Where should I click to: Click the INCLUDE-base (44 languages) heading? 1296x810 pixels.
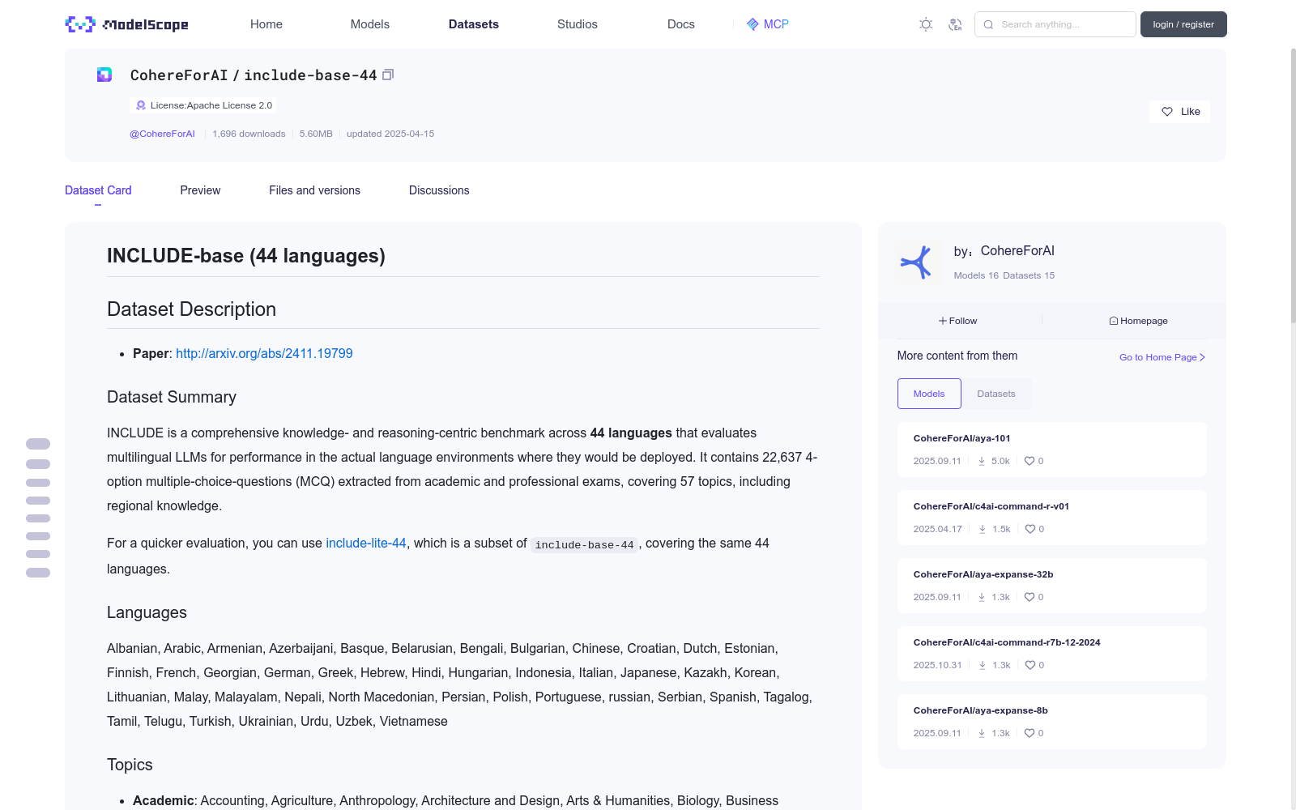pos(246,256)
